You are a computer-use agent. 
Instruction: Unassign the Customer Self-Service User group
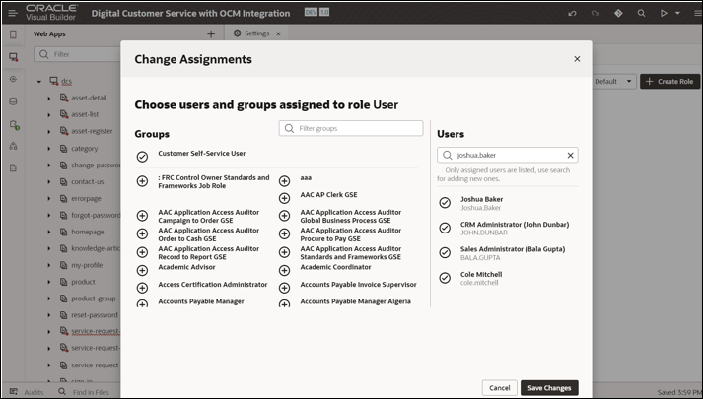pyautogui.click(x=142, y=157)
